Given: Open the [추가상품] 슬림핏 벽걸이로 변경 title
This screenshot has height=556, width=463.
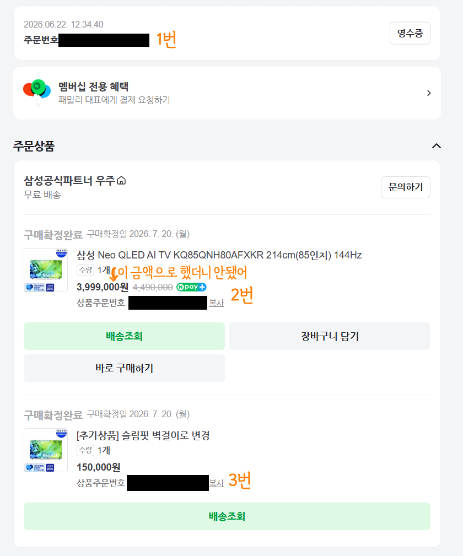Looking at the screenshot, I should click(x=143, y=435).
